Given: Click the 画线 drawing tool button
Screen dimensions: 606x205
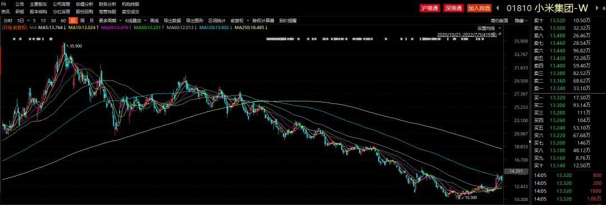Looking at the screenshot, I should coord(154,21).
